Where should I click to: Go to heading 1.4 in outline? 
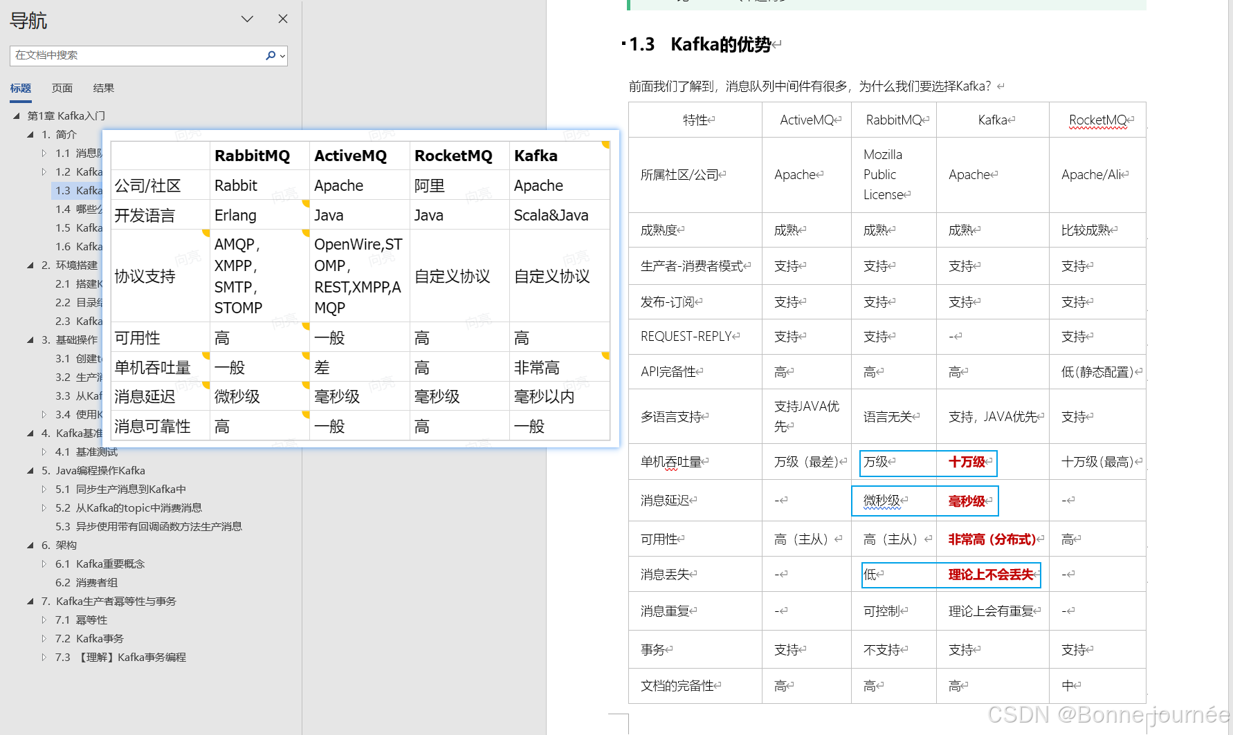click(x=78, y=209)
